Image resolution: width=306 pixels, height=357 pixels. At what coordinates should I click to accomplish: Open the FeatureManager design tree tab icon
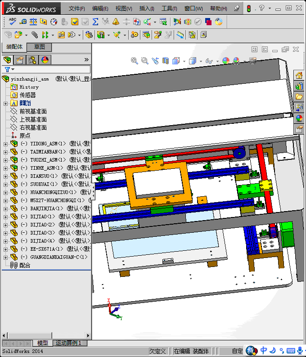tap(7, 60)
